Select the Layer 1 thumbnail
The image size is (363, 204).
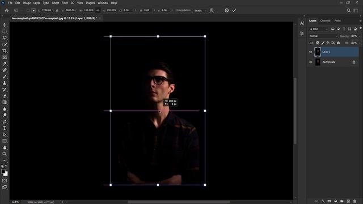(x=318, y=52)
